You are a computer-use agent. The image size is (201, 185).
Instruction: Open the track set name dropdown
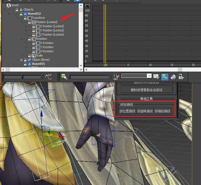(x=149, y=76)
